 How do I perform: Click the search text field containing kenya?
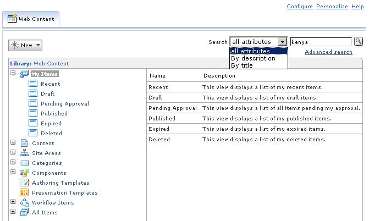321,42
